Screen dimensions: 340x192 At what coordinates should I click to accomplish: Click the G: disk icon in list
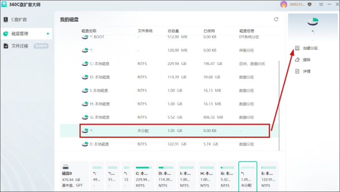pyautogui.click(x=85, y=117)
